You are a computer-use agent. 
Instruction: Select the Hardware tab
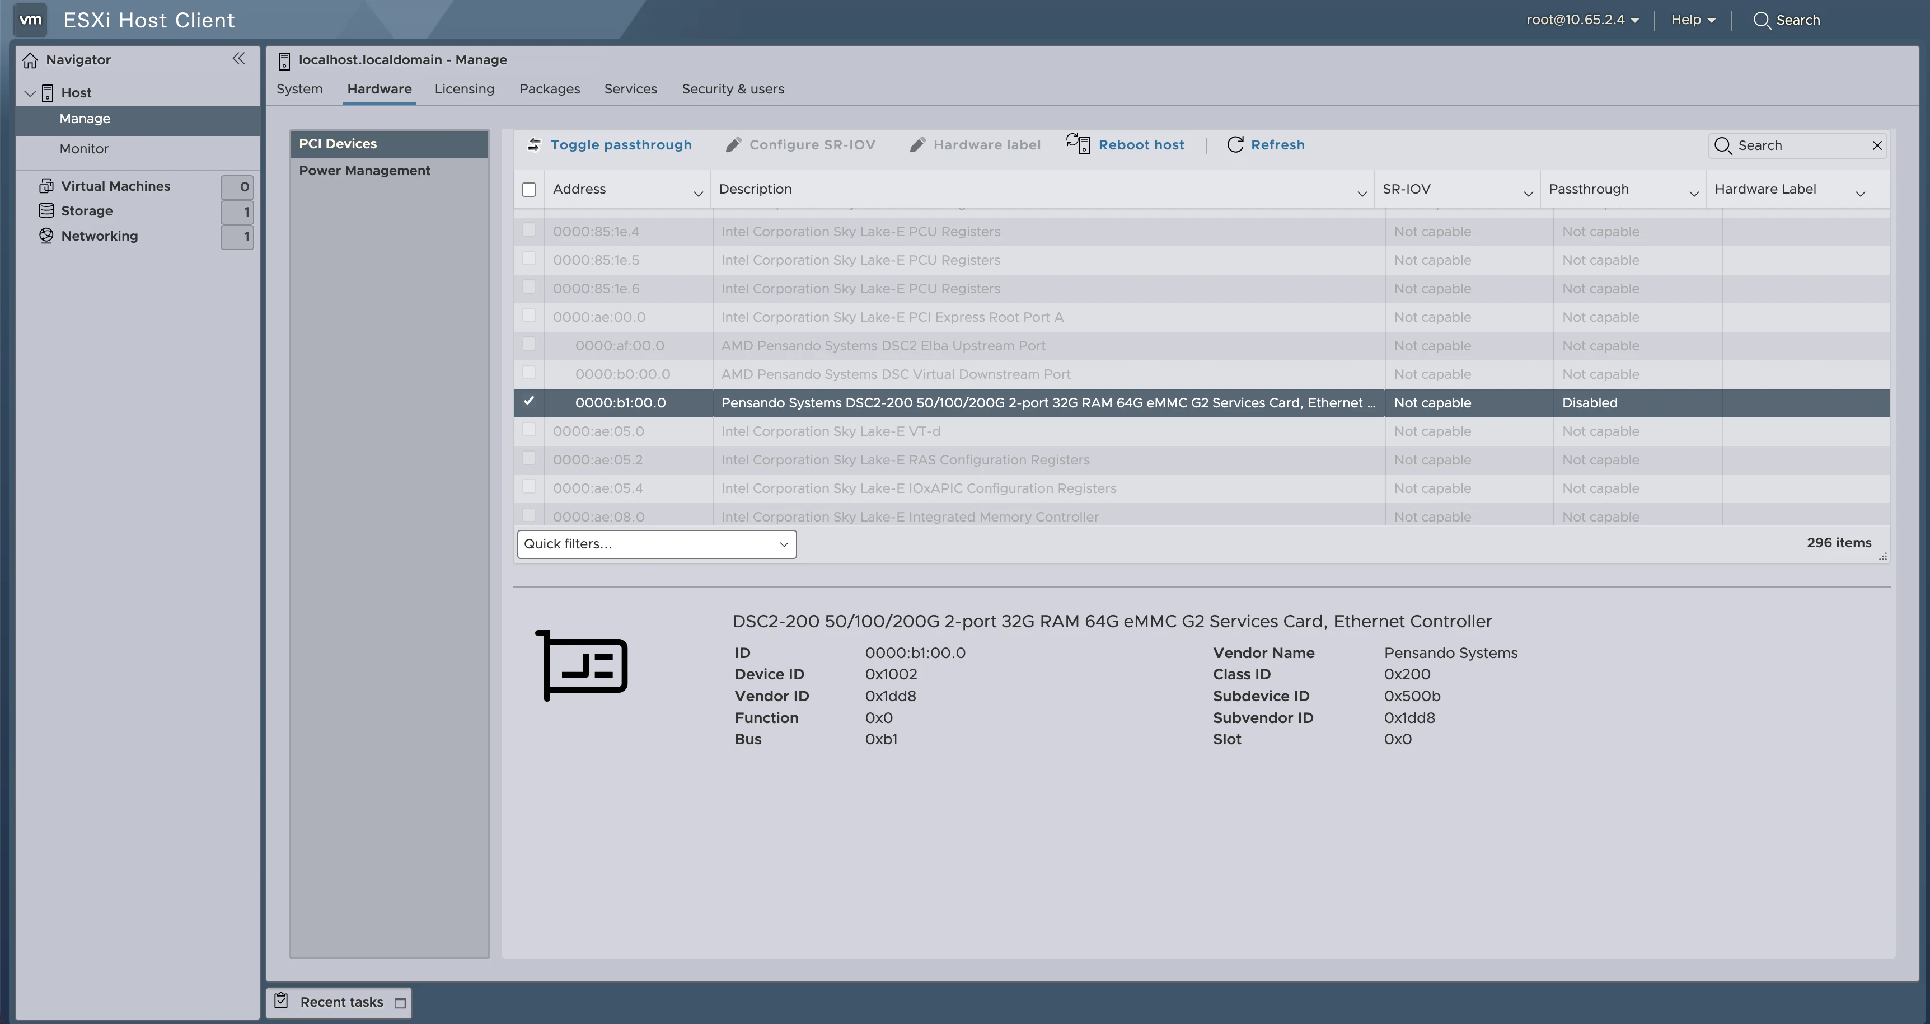[x=379, y=89]
